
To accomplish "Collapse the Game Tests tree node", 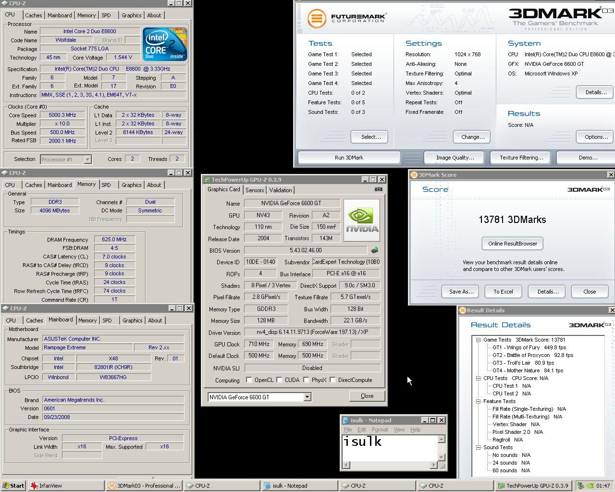I will click(x=479, y=340).
